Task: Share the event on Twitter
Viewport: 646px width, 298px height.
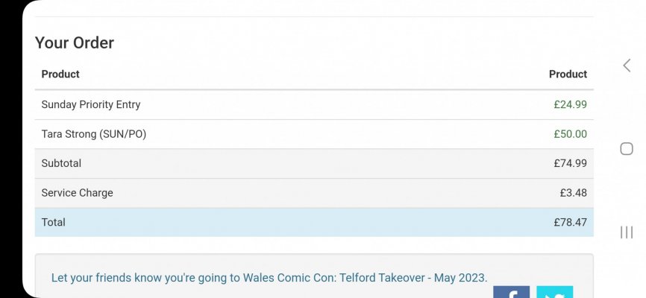Action: [x=554, y=293]
